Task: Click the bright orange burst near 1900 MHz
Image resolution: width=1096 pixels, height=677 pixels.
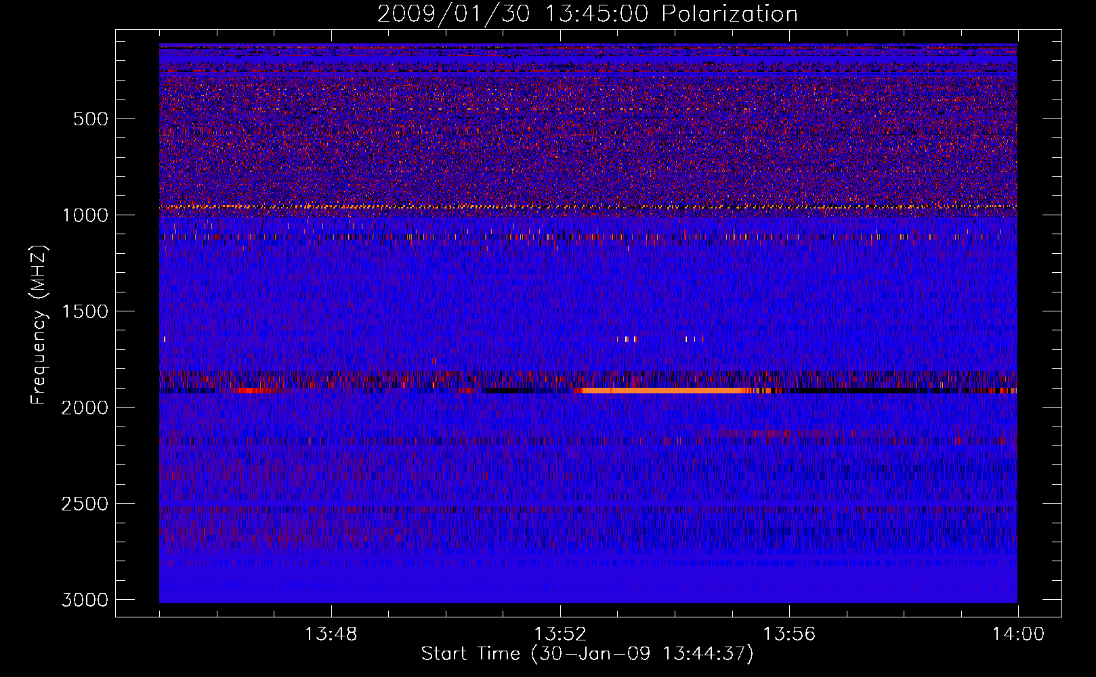Action: click(664, 391)
